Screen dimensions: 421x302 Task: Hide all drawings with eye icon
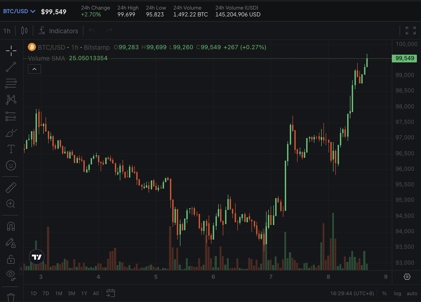point(11,275)
